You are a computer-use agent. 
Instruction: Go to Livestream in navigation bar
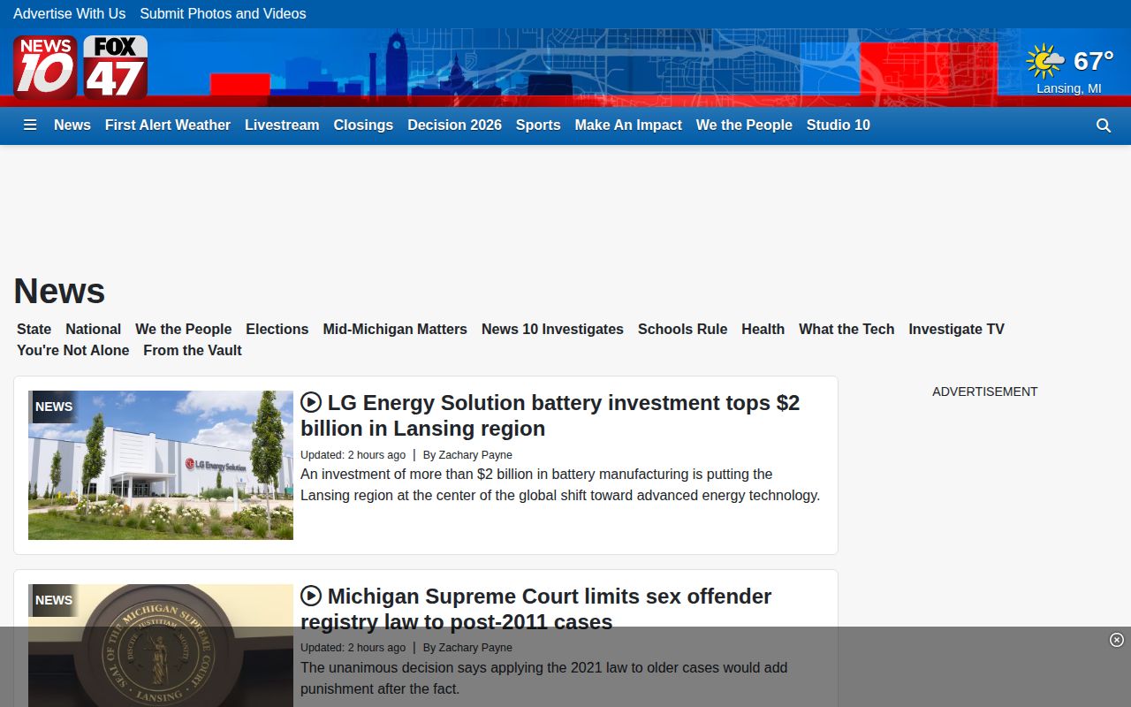[x=282, y=125]
